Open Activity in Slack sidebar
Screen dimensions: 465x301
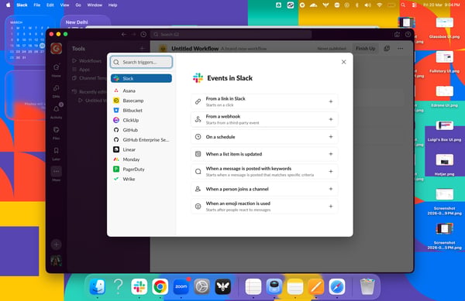56,111
